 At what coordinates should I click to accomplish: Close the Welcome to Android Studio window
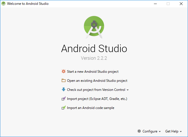click(181, 4)
